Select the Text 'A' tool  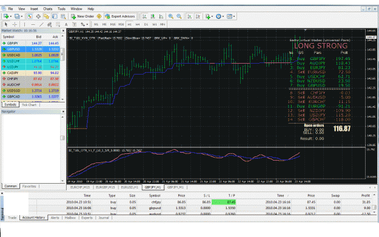[66, 24]
